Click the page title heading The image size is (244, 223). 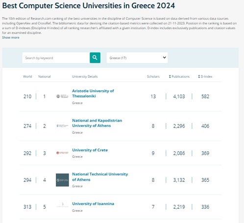[x=88, y=6]
